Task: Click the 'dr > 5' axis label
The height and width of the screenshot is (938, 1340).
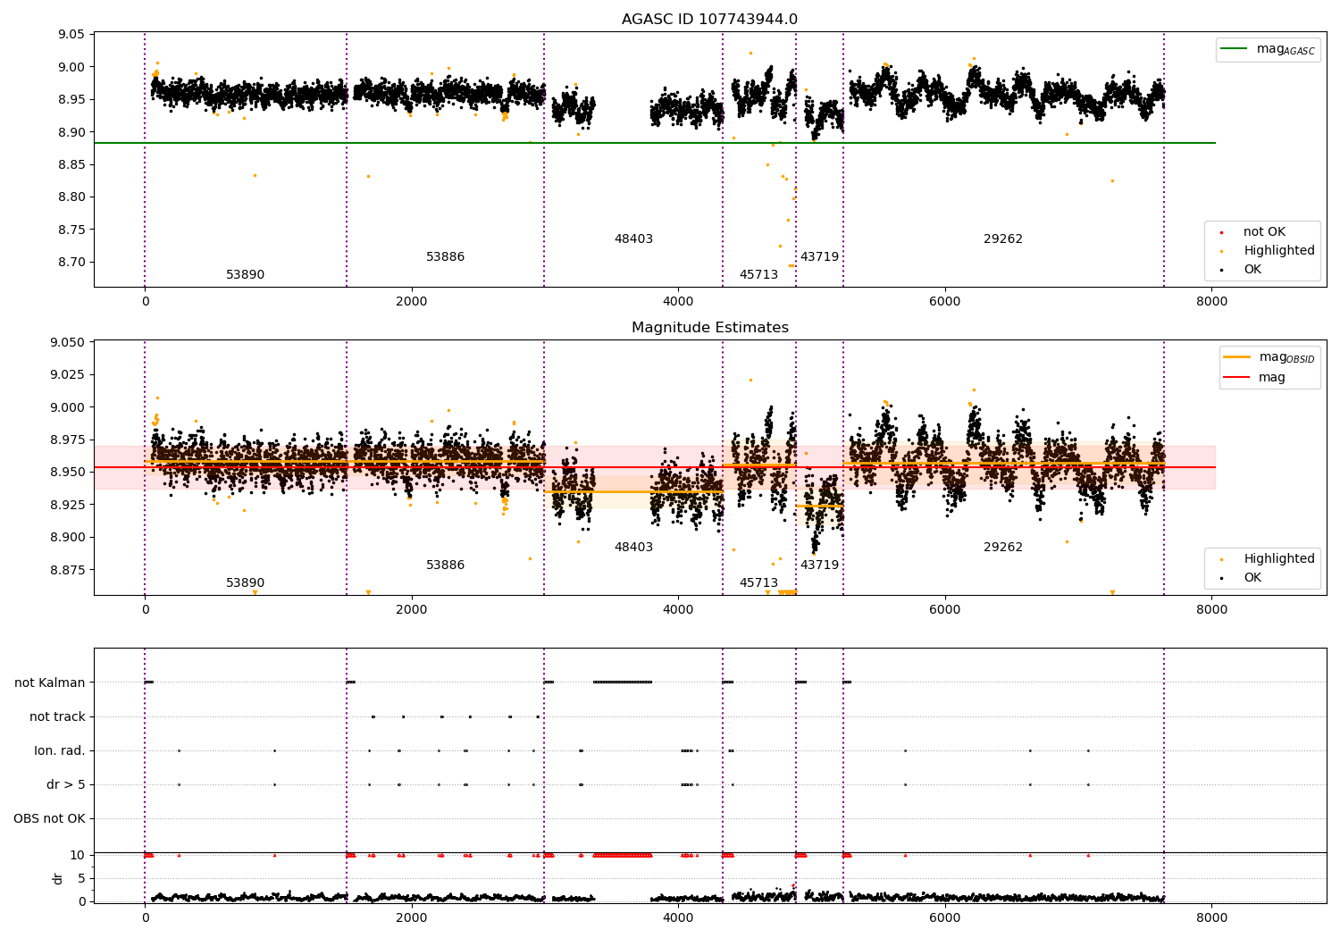Action: (x=66, y=785)
